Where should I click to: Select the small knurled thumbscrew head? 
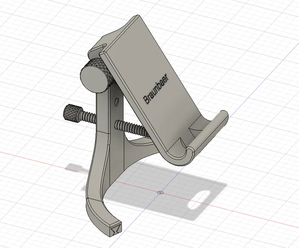click(72, 113)
